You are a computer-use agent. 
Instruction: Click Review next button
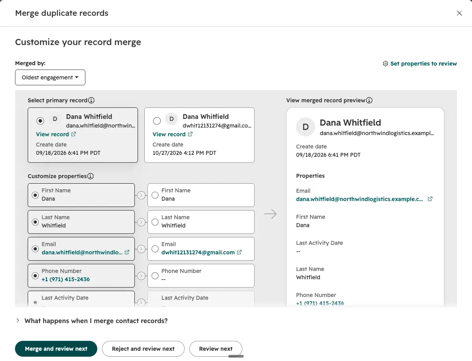click(216, 349)
